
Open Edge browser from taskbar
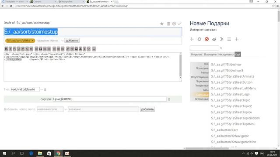coord(31,153)
